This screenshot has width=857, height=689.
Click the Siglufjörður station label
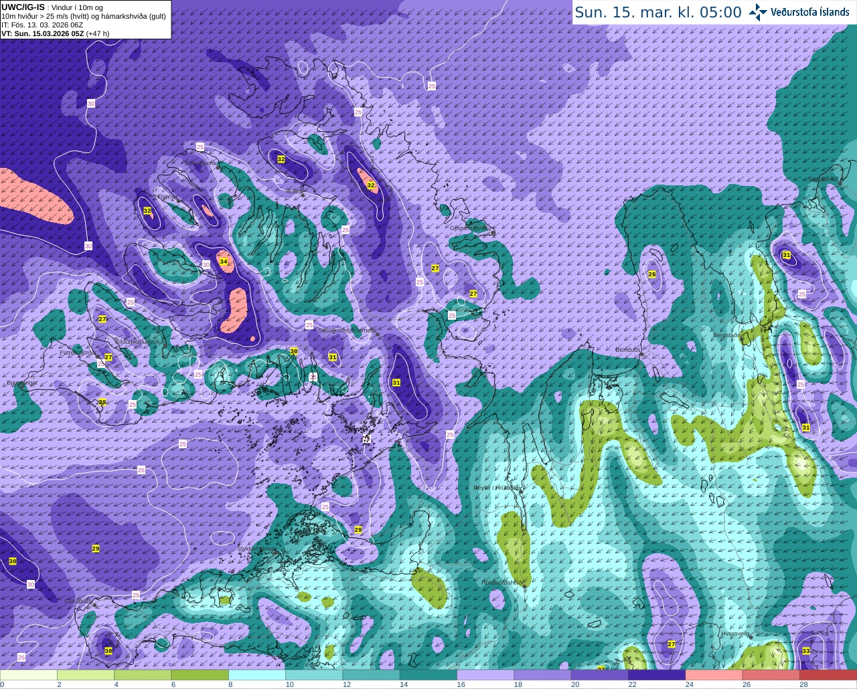(824, 179)
